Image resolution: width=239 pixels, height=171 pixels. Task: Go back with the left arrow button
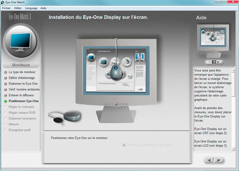point(209,160)
